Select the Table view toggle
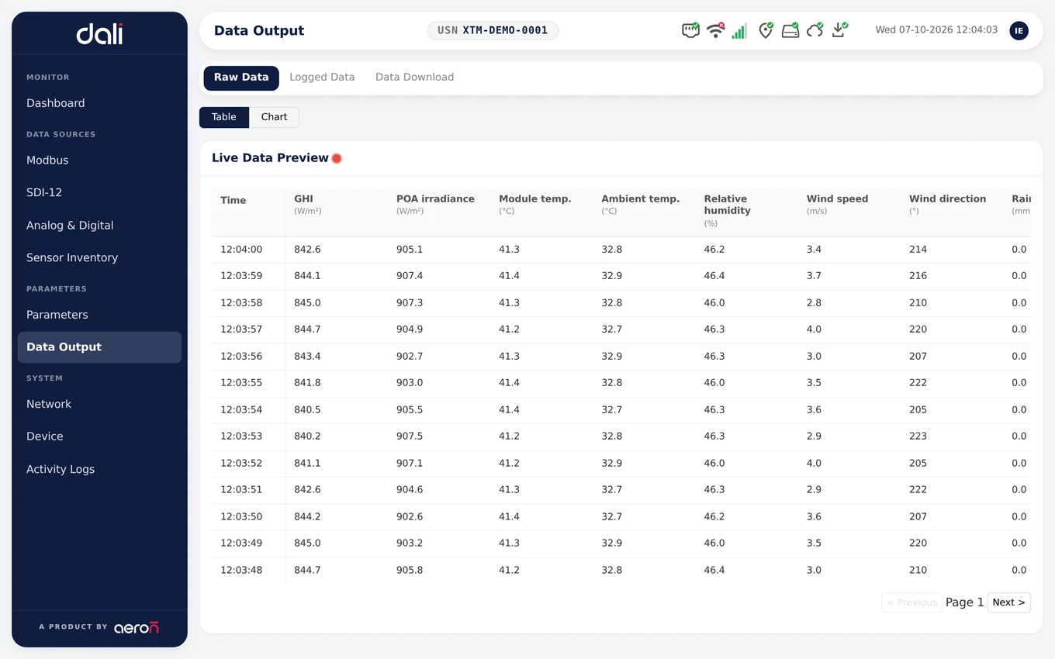1055x659 pixels. point(224,117)
